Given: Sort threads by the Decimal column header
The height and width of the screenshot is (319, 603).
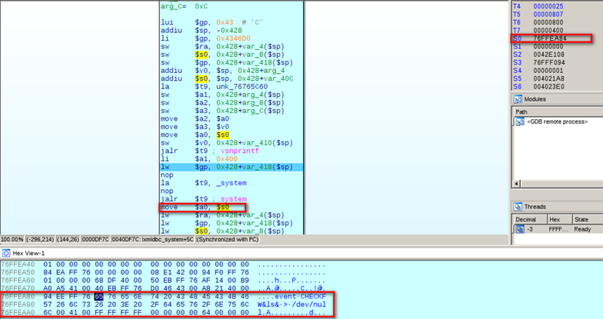Looking at the screenshot, I should pyautogui.click(x=525, y=220).
